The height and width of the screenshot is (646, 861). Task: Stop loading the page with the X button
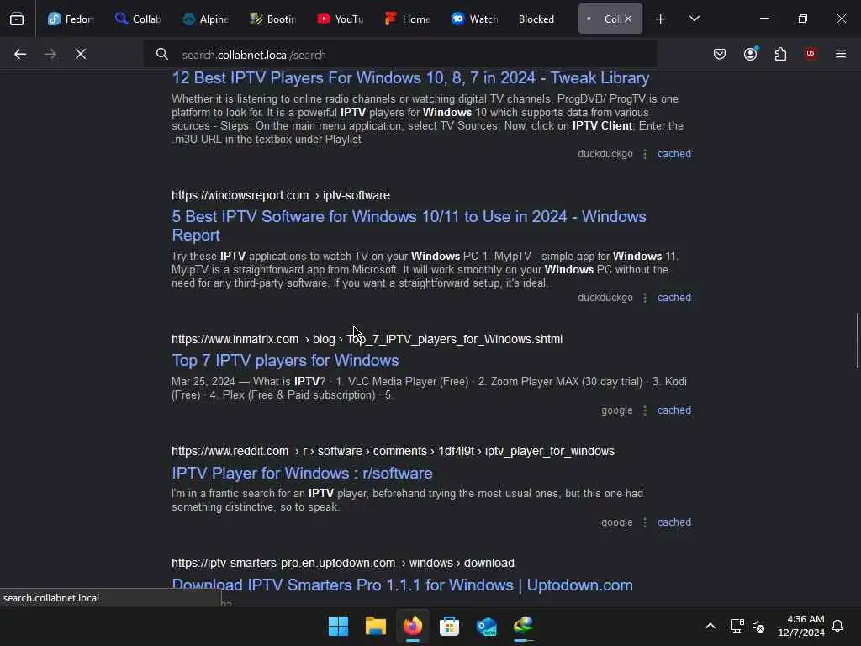coord(81,54)
